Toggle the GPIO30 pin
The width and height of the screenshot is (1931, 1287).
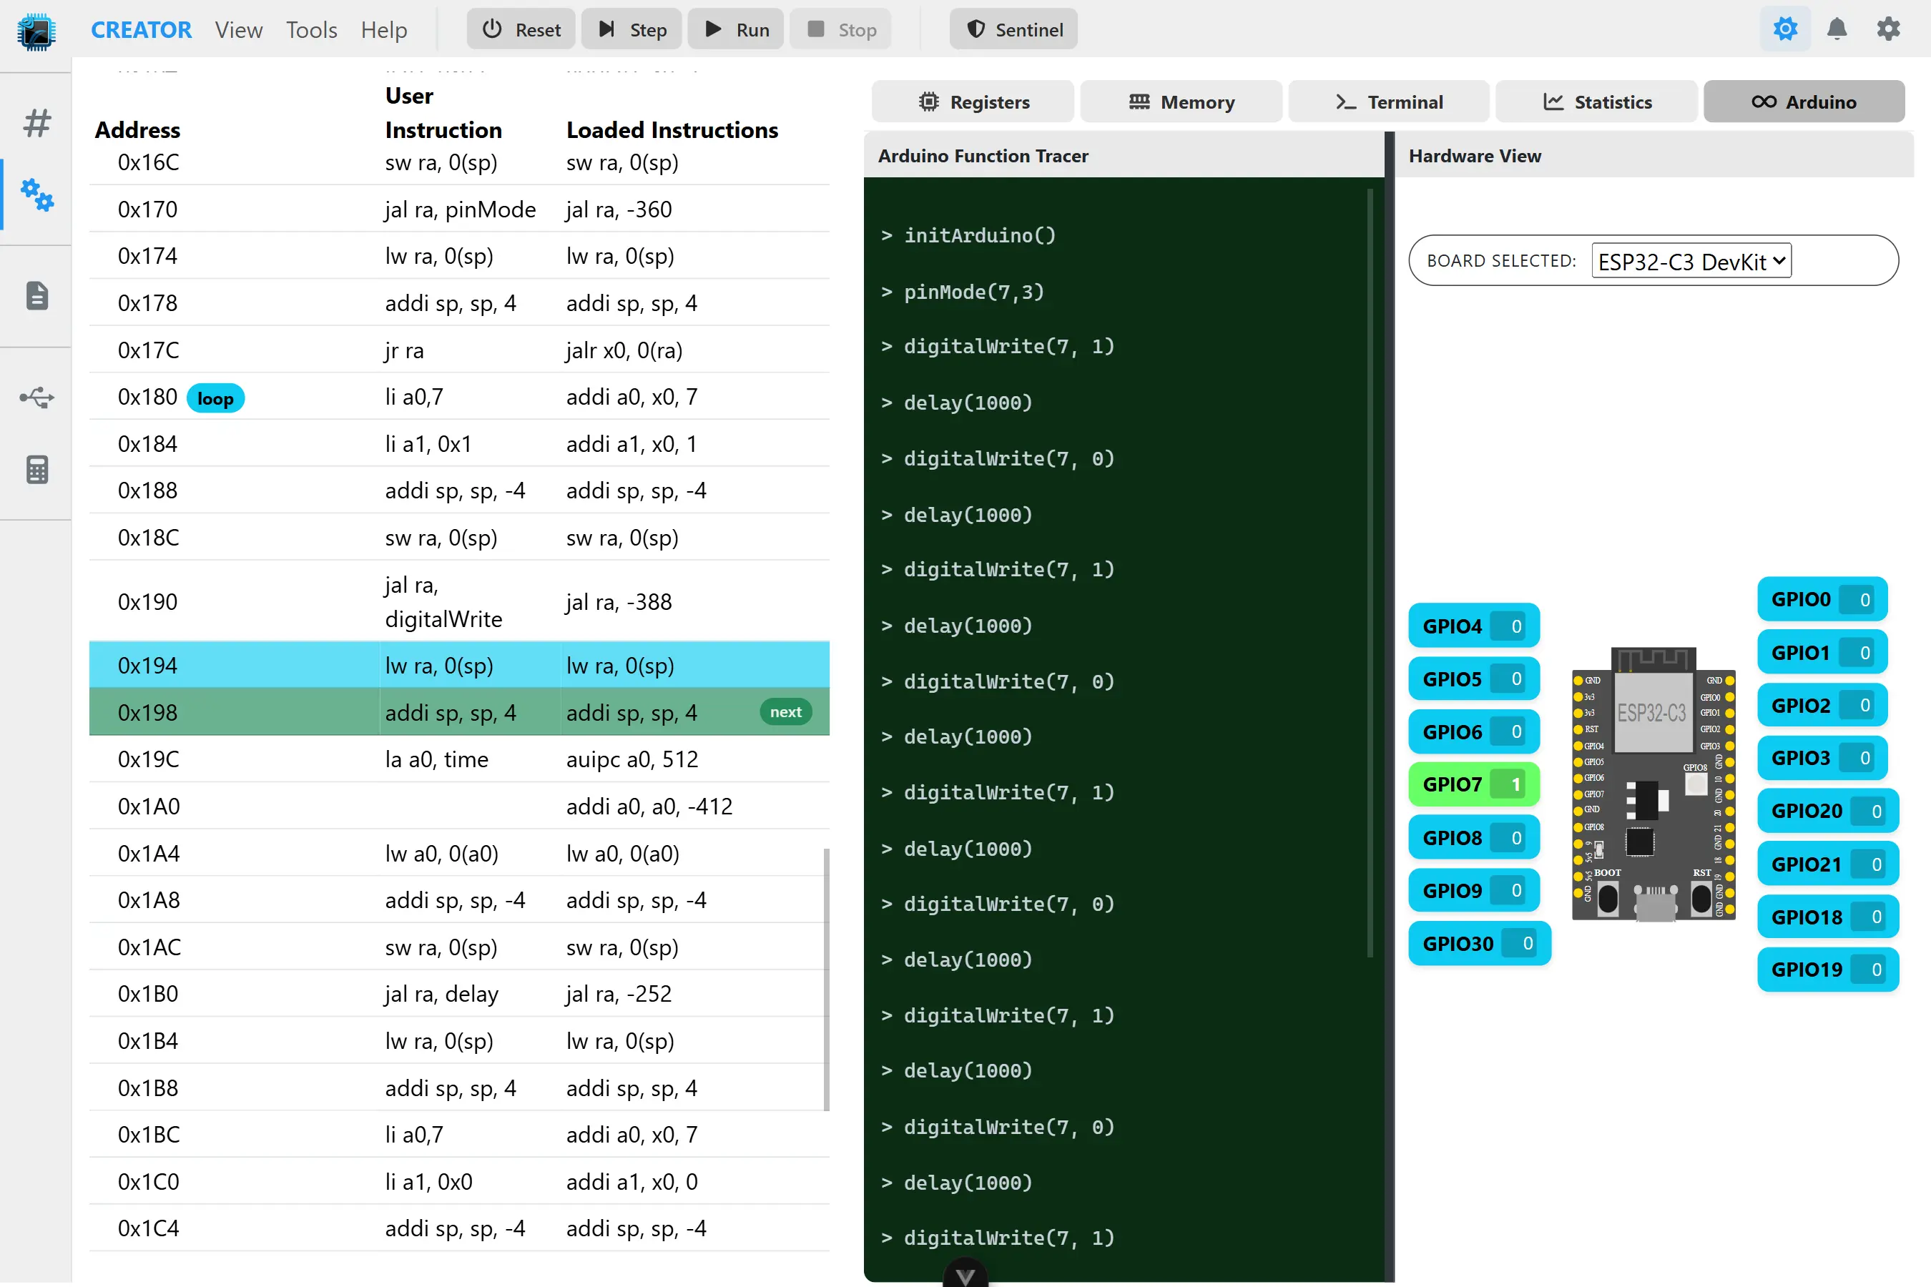tap(1480, 944)
